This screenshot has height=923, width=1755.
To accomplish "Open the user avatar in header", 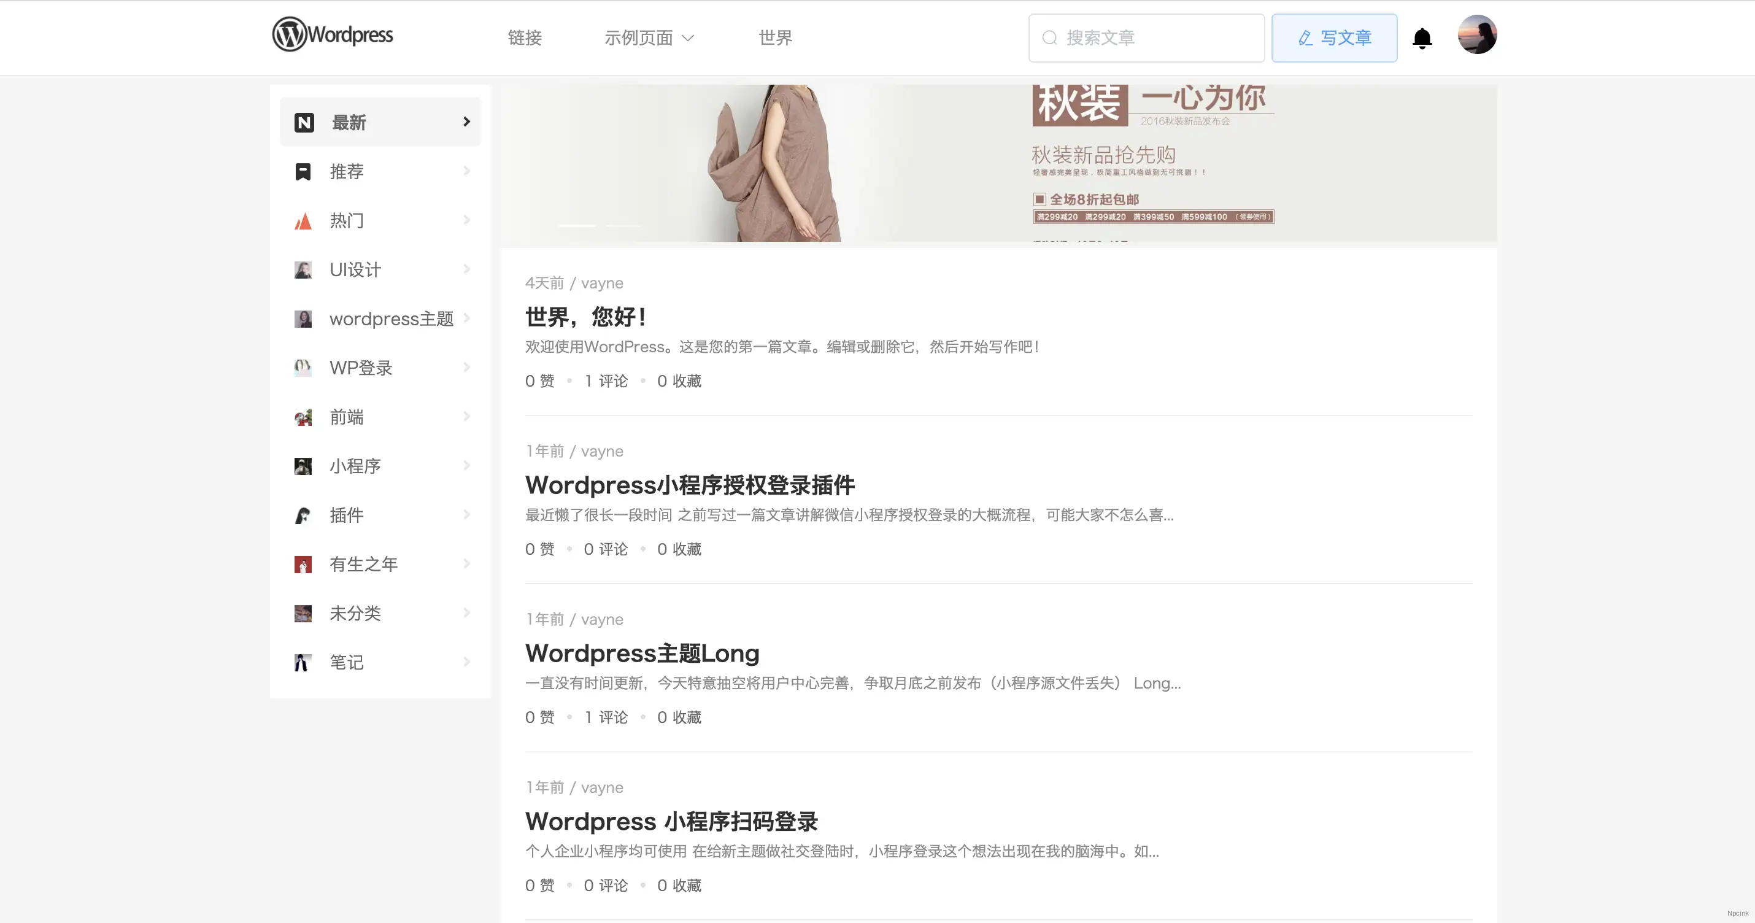I will 1476,35.
